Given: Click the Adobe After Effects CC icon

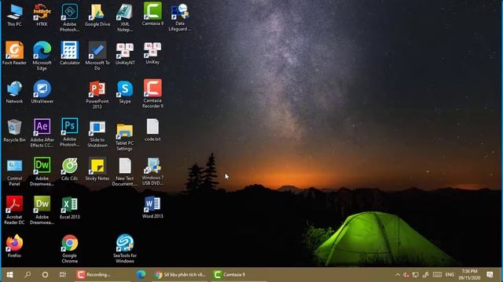Looking at the screenshot, I should pos(42,133).
